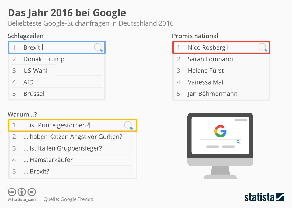Click the search icon in the Prince query
The height and width of the screenshot is (208, 292).
pos(128,125)
